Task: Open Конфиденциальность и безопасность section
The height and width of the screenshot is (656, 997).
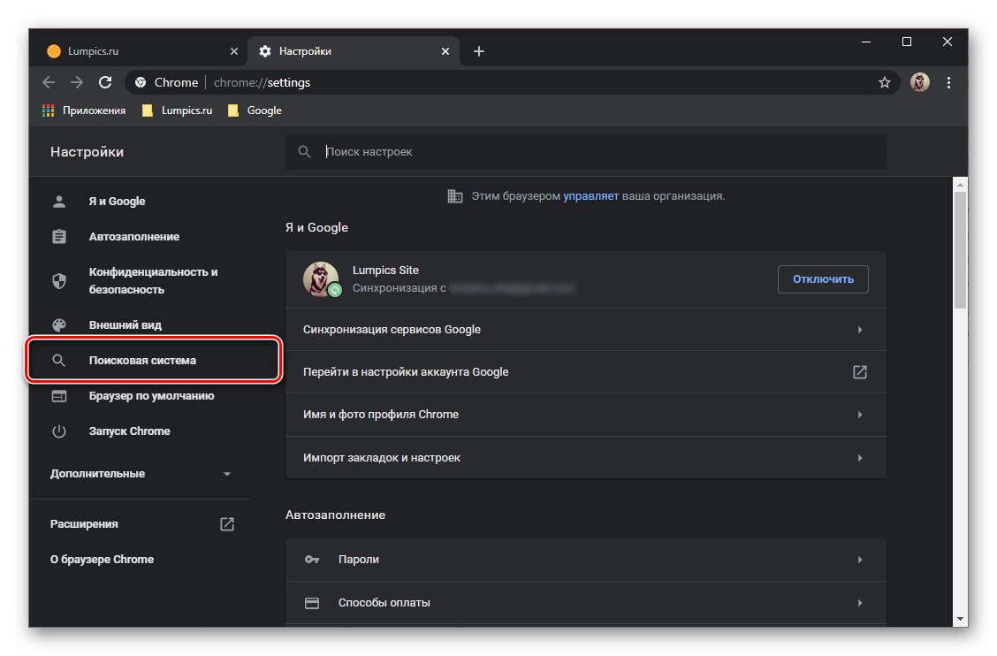Action: [153, 281]
